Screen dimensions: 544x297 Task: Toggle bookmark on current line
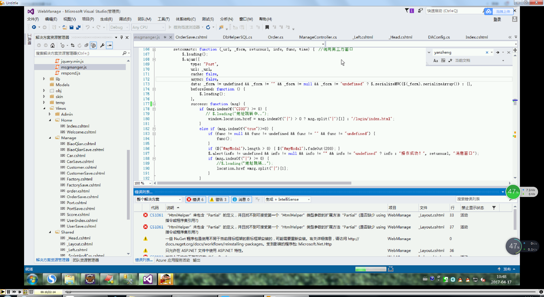click(267, 27)
